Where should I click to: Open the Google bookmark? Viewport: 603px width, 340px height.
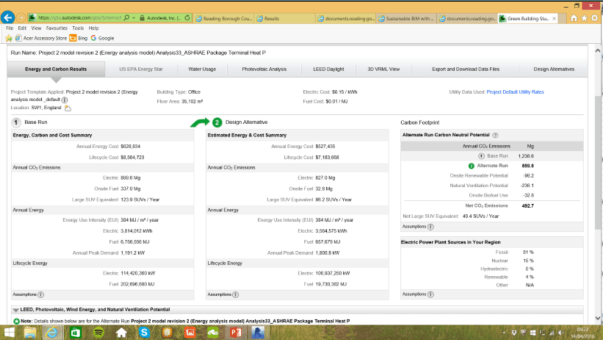[102, 38]
